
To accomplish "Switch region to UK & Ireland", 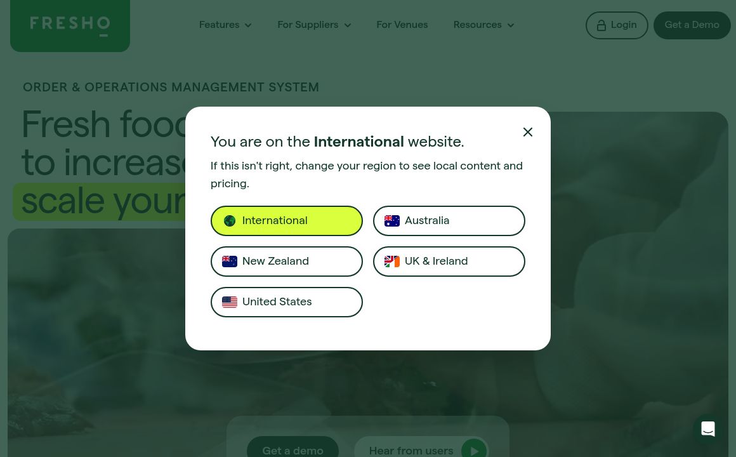I will coord(449,262).
